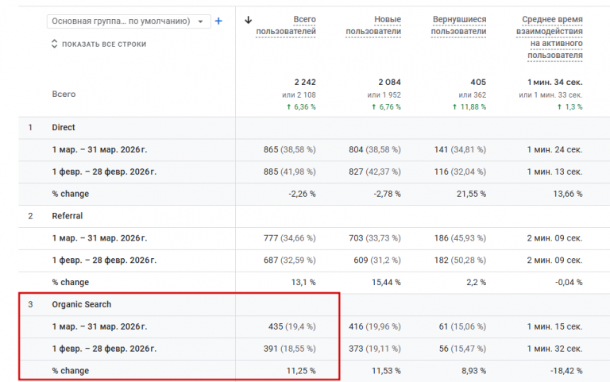Click the blue plus icon to add dimension
The image size is (610, 382).
pyautogui.click(x=218, y=21)
